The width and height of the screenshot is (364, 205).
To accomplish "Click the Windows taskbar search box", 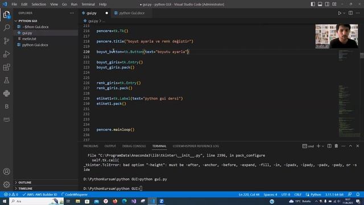I will pyautogui.click(x=36, y=201).
